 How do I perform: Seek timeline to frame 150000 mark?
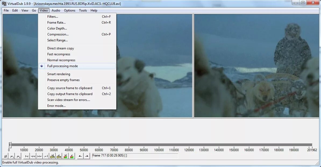coord(234,150)
